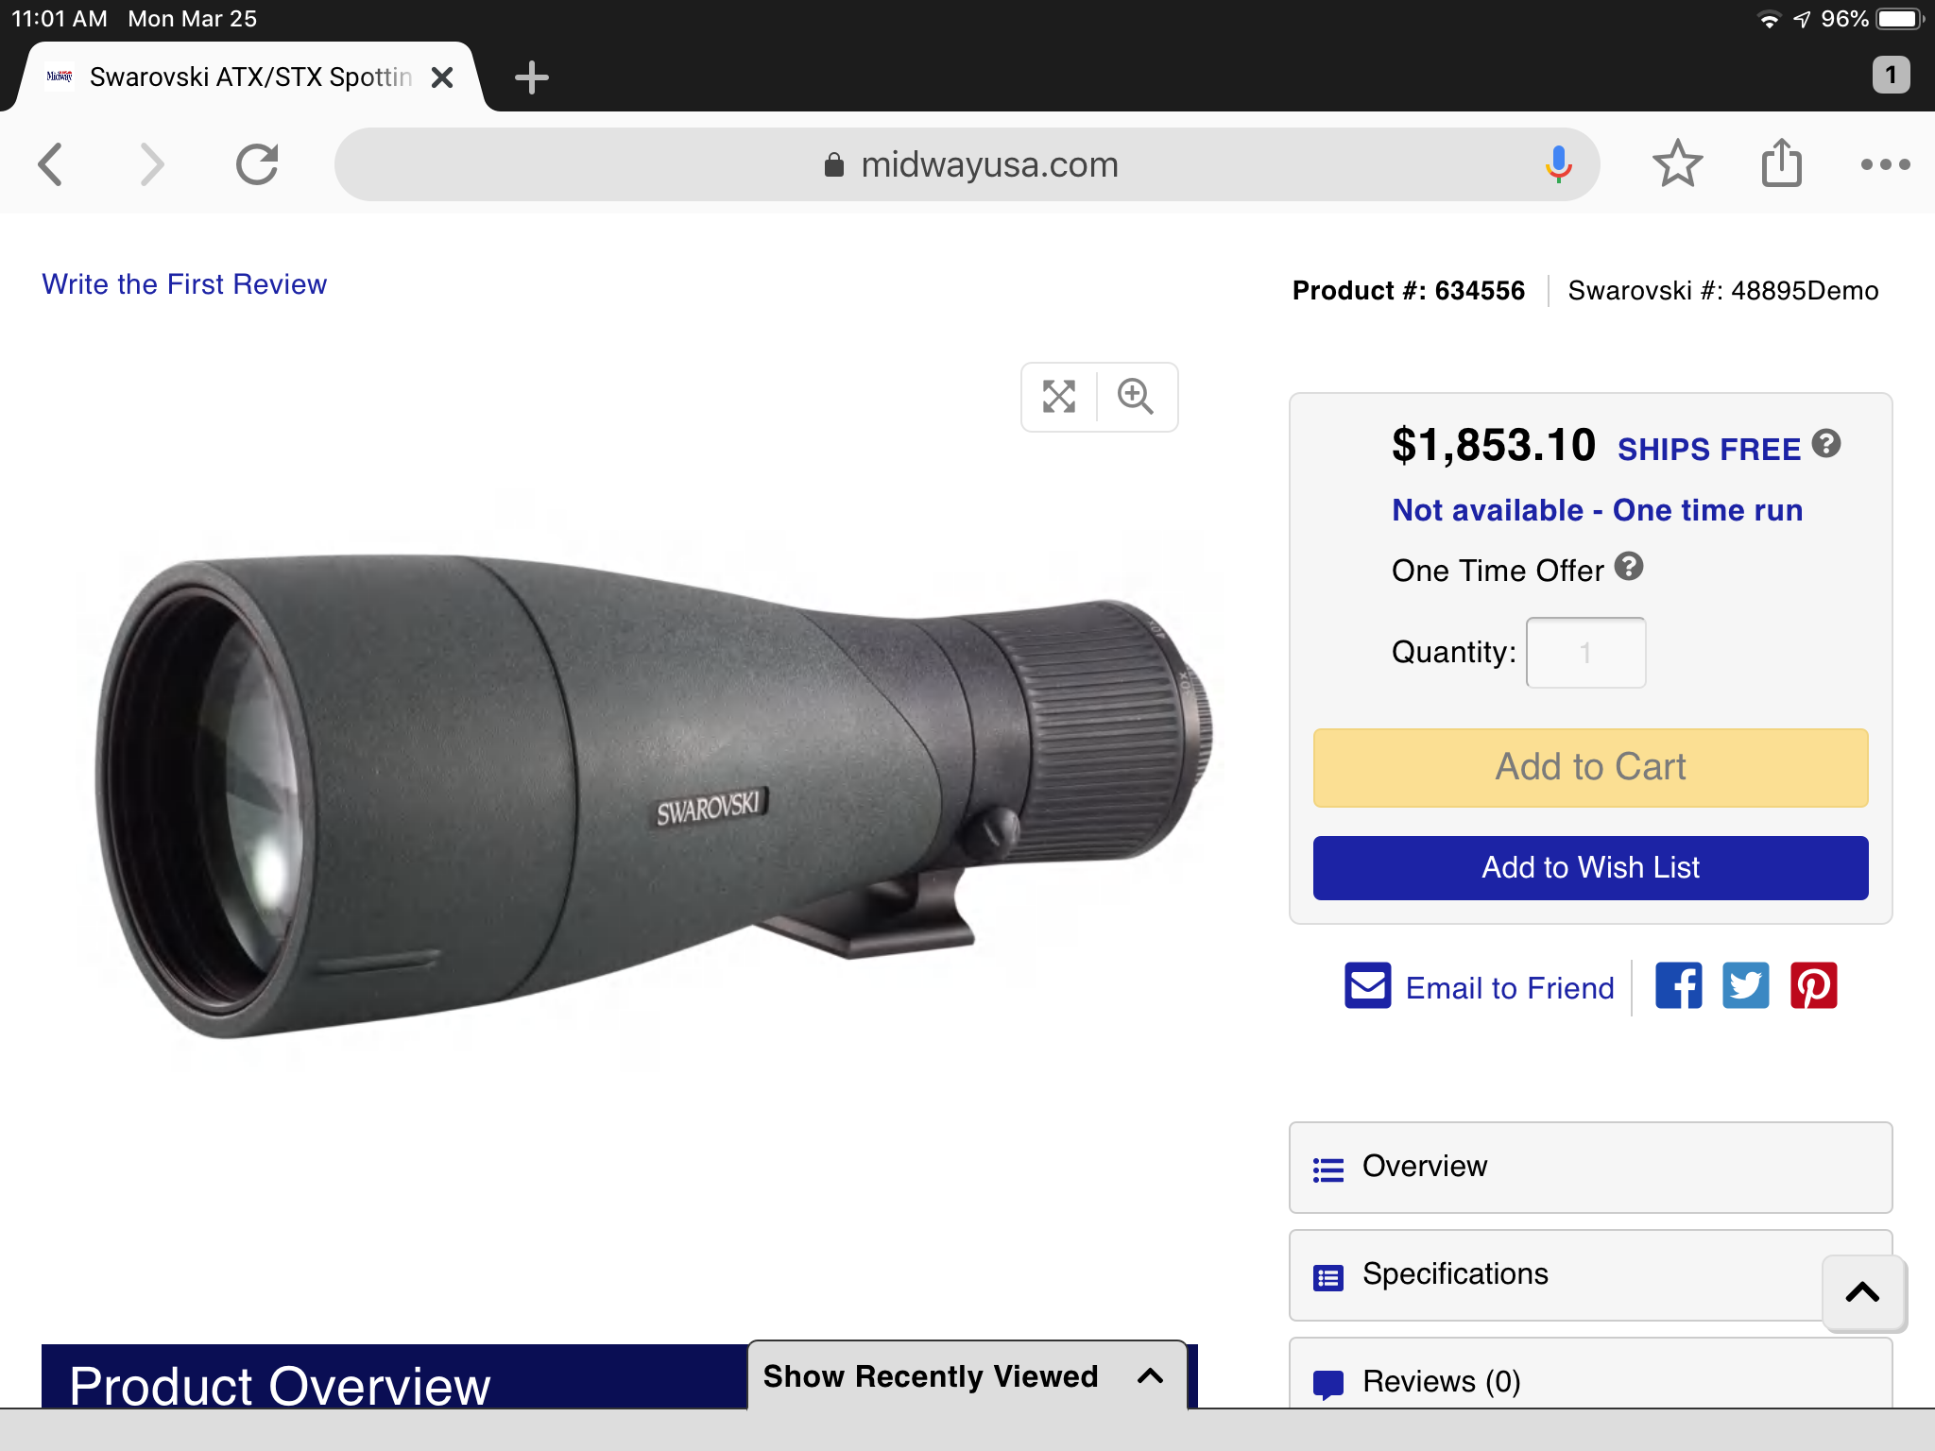Zoom in on product image with magnifier

[x=1136, y=397]
